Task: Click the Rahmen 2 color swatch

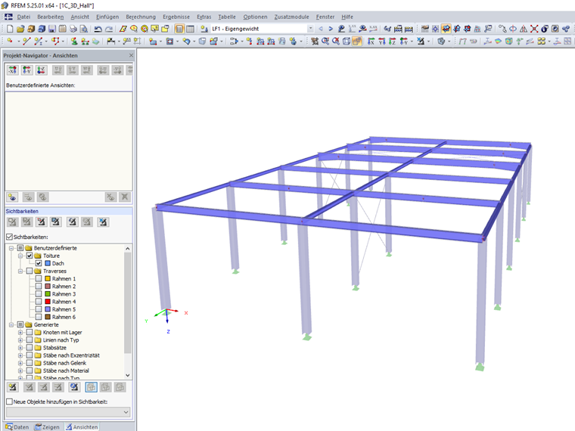Action: click(x=48, y=287)
